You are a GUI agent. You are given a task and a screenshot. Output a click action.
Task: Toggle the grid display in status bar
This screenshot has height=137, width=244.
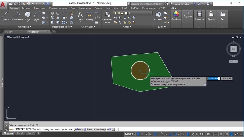coord(138,134)
